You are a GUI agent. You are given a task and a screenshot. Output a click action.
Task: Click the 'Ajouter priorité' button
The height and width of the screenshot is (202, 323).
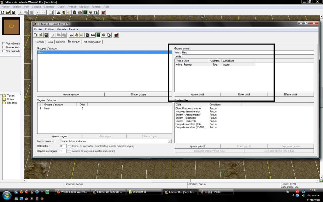tap(197, 146)
